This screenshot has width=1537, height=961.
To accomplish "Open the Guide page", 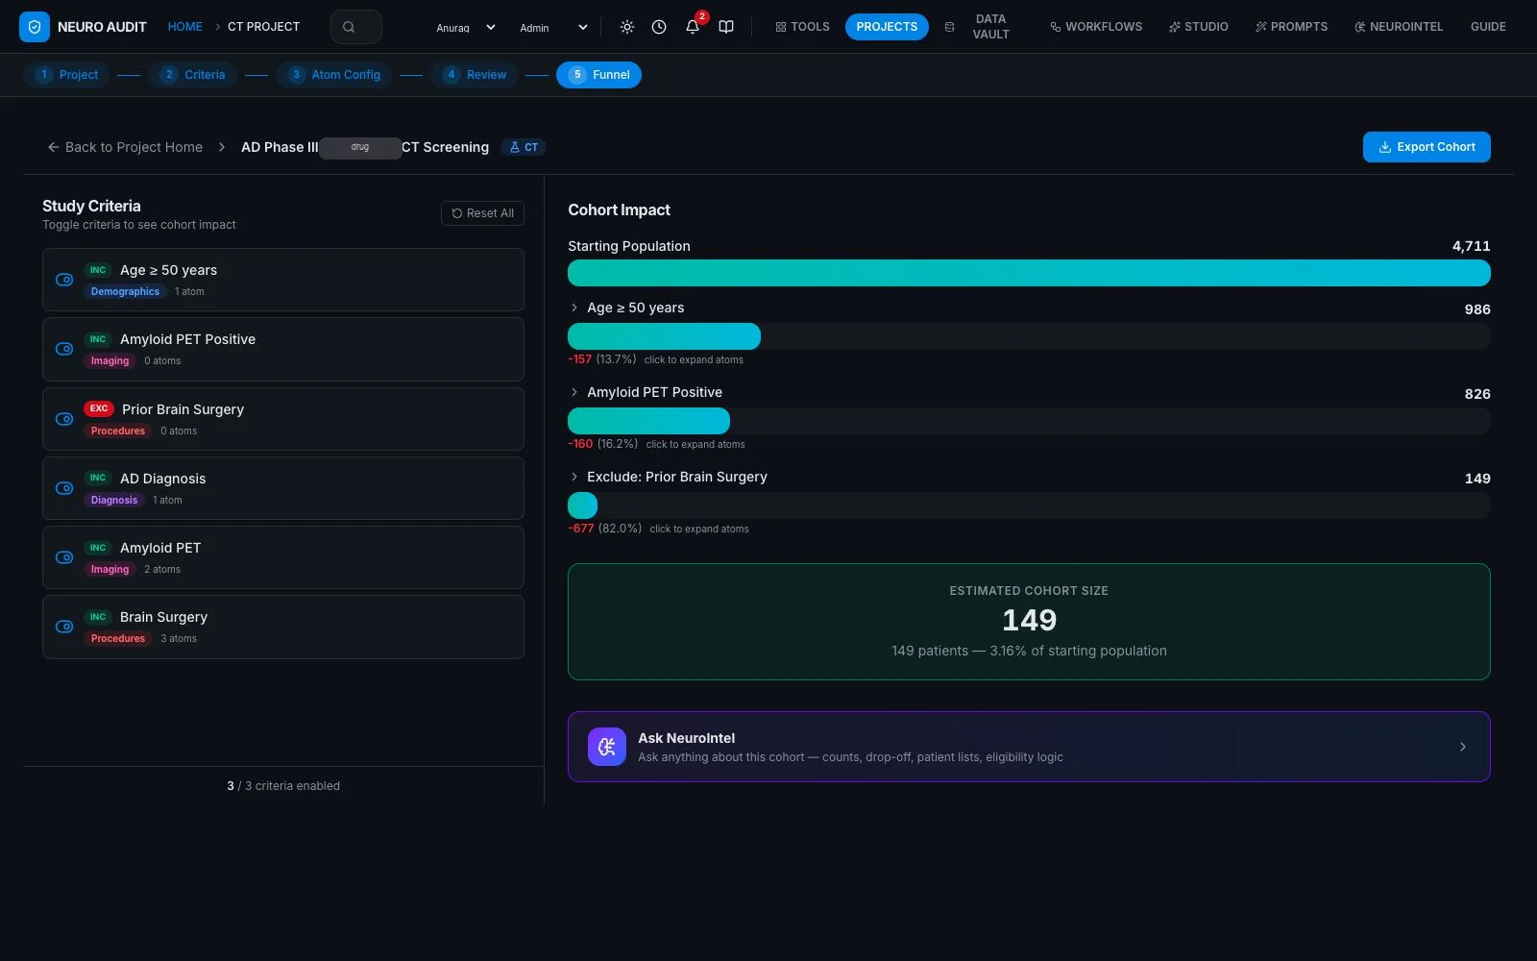I will (x=1488, y=27).
